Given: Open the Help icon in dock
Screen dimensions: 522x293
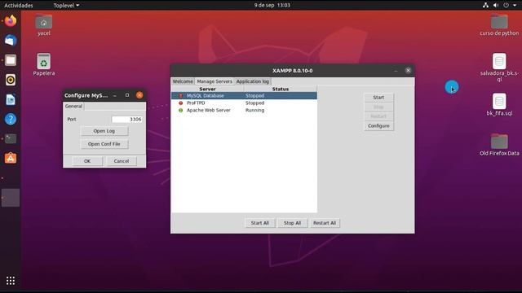Looking at the screenshot, I should coord(11,119).
